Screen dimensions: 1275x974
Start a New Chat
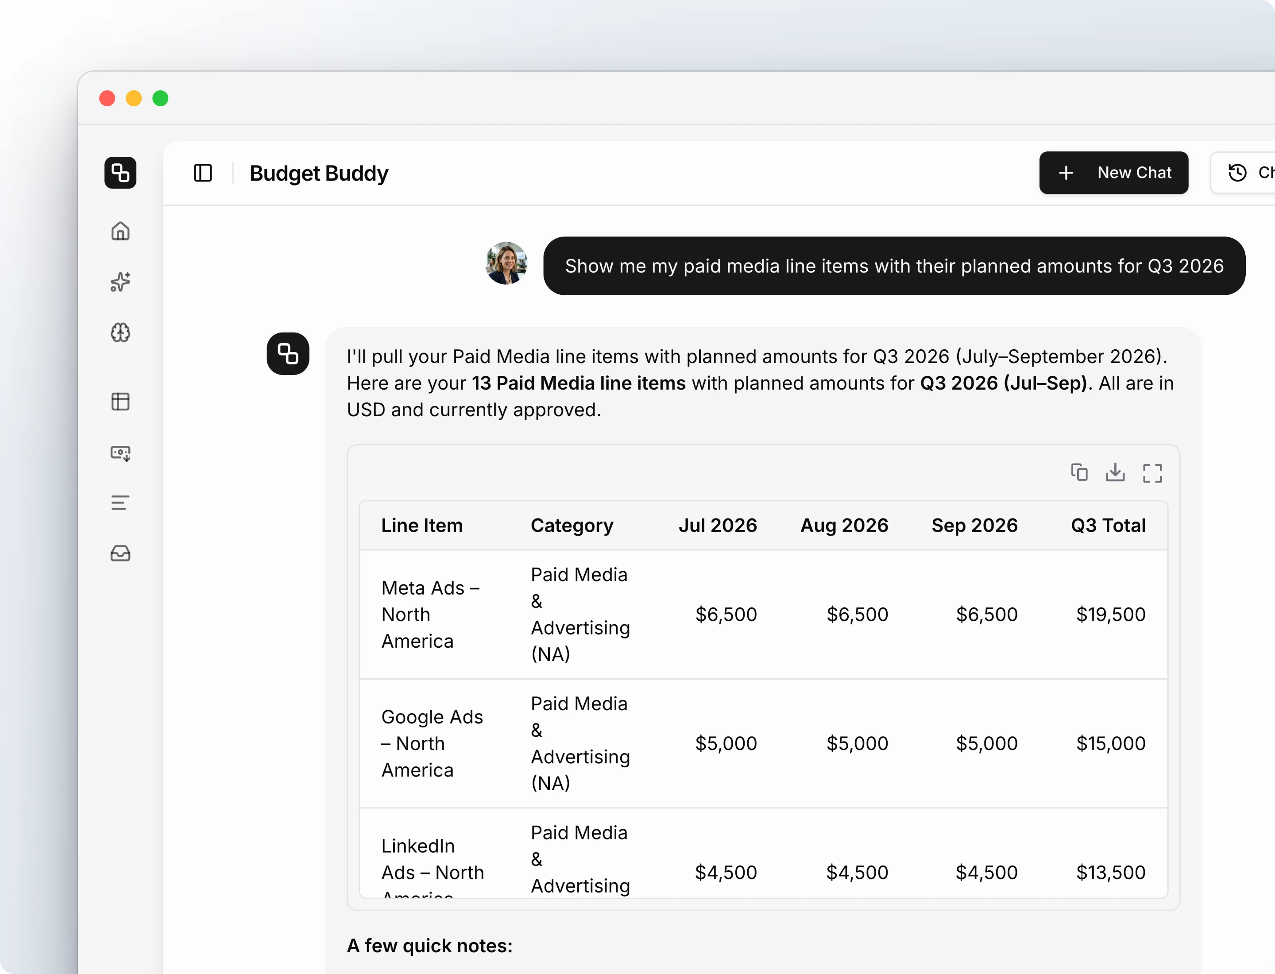[1113, 173]
